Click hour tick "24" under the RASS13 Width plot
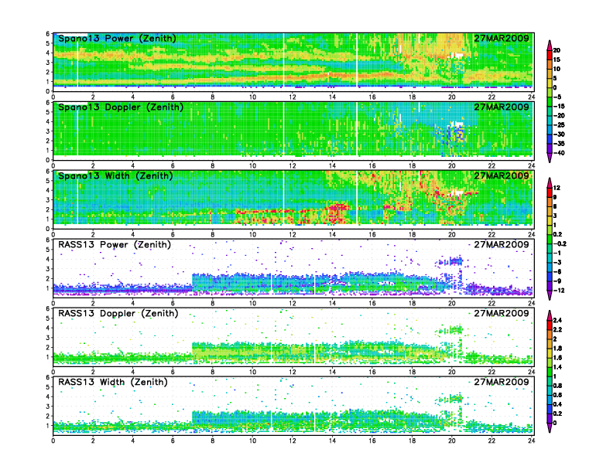 (531, 441)
